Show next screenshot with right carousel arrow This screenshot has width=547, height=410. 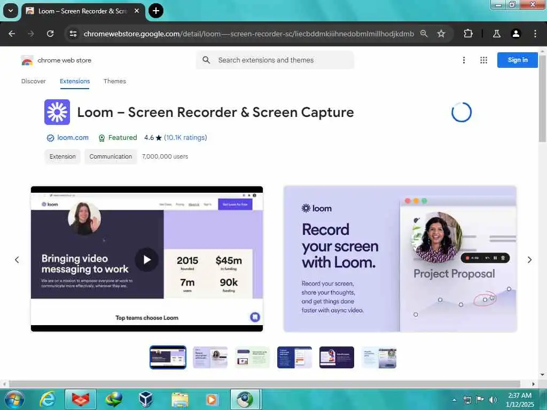(529, 260)
